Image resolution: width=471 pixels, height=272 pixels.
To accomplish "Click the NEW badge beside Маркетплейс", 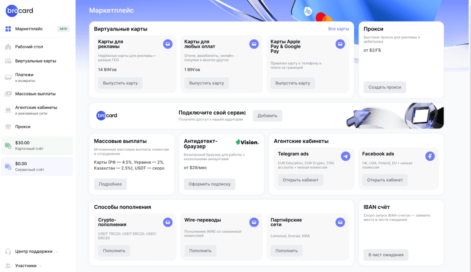I will pyautogui.click(x=63, y=29).
